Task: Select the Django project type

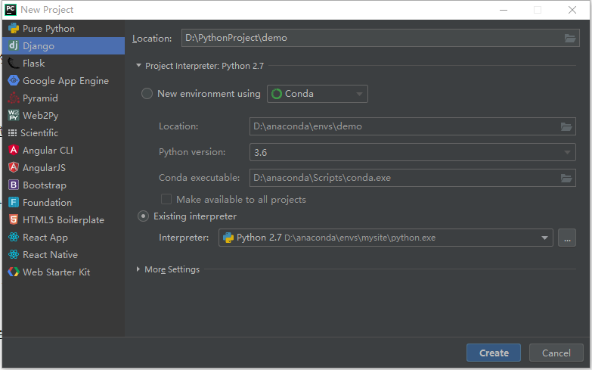Action: click(x=64, y=45)
